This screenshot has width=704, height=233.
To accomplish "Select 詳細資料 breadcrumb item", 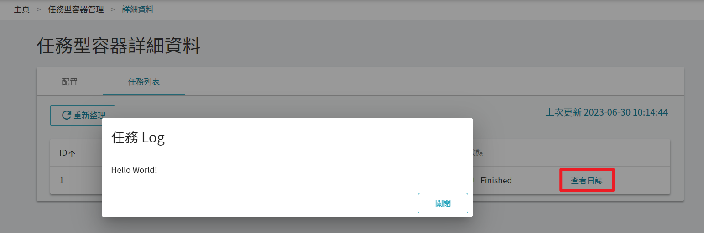I will pos(138,10).
